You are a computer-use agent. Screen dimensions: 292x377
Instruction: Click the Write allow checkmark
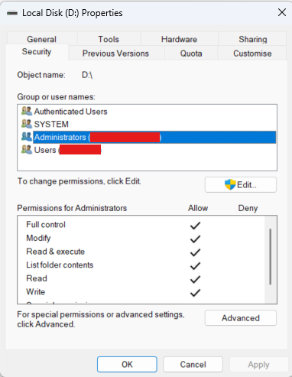click(195, 293)
